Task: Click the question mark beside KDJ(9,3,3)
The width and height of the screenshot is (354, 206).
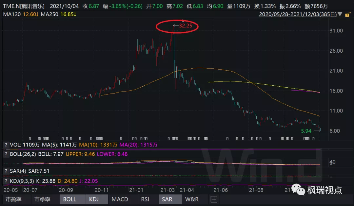Action: (x=5, y=181)
